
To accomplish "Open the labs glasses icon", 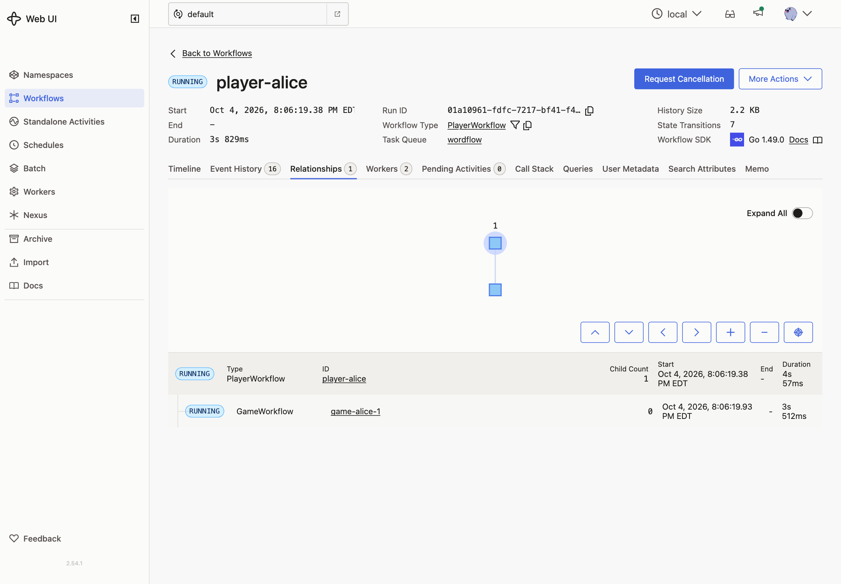I will coord(730,14).
